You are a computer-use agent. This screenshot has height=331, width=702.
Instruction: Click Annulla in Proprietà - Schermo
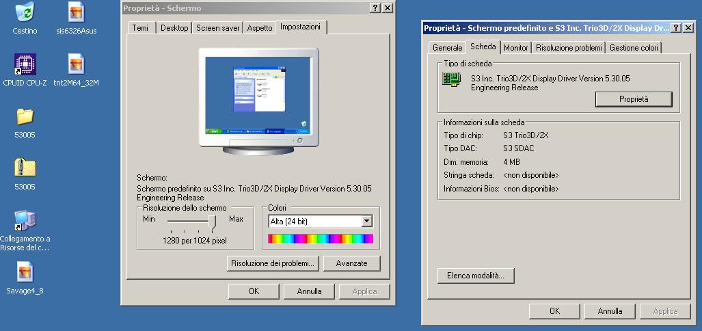pyautogui.click(x=309, y=291)
